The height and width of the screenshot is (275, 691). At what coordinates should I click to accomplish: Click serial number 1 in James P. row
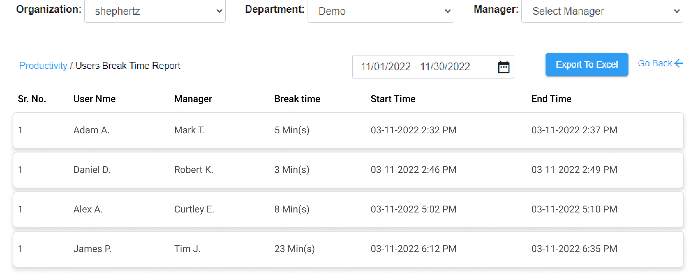(x=20, y=249)
